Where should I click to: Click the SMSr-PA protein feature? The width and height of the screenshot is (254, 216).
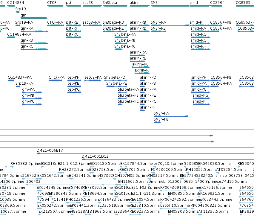(171, 116)
